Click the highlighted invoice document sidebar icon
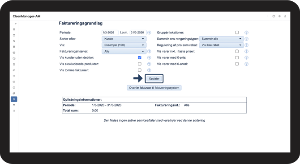300x164 pixels. click(14, 99)
